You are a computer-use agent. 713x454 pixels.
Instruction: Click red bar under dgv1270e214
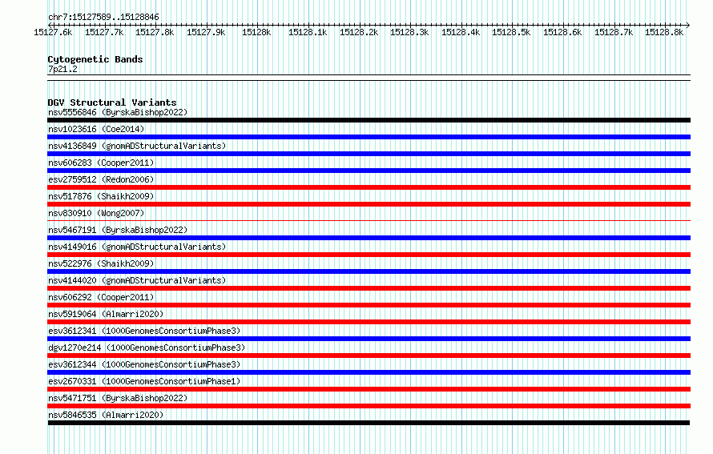tap(369, 356)
